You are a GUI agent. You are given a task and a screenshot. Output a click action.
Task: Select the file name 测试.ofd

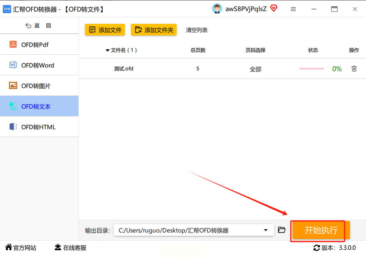pyautogui.click(x=124, y=69)
